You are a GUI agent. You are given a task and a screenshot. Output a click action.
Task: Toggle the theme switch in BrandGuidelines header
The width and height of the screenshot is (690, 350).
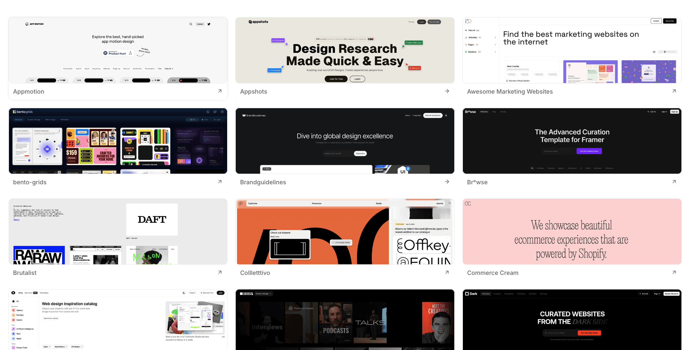pyautogui.click(x=446, y=115)
